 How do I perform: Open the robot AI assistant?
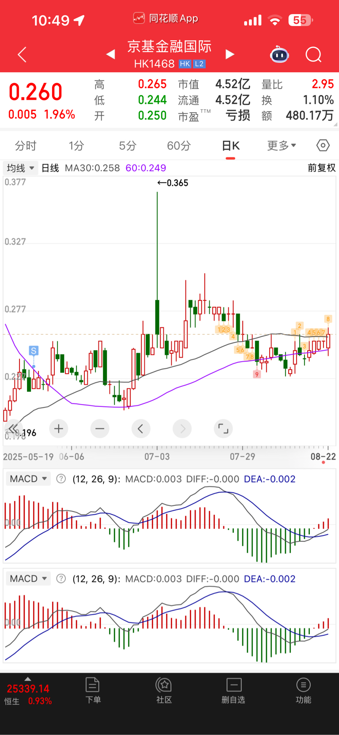click(x=279, y=54)
